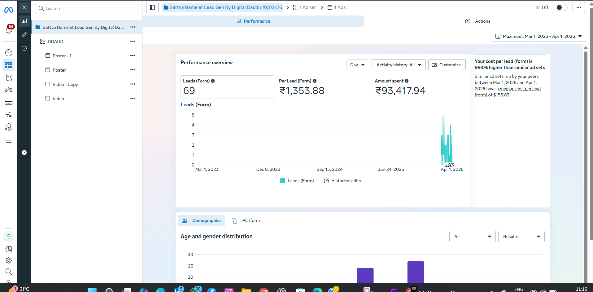Image resolution: width=593 pixels, height=292 pixels.
Task: Open the Day breakdown dropdown
Action: (x=357, y=65)
